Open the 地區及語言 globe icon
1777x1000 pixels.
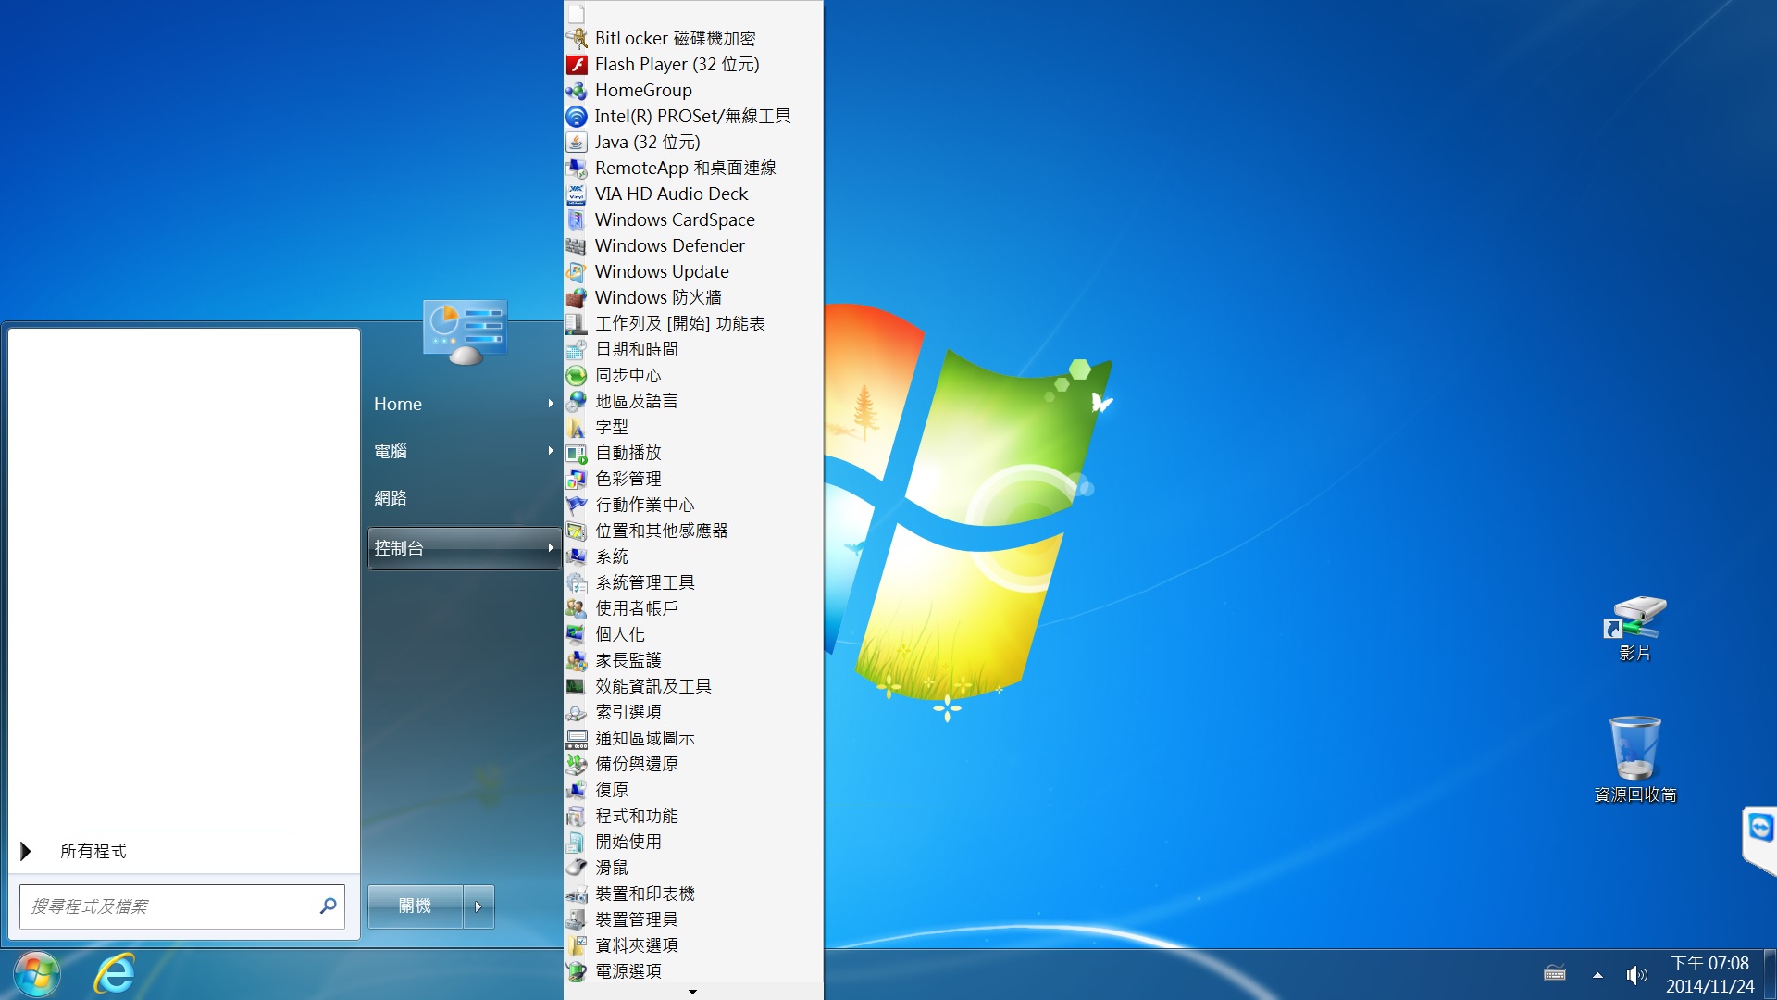[577, 402]
